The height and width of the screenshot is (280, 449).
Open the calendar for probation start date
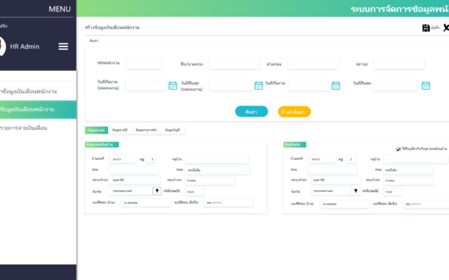point(173,85)
